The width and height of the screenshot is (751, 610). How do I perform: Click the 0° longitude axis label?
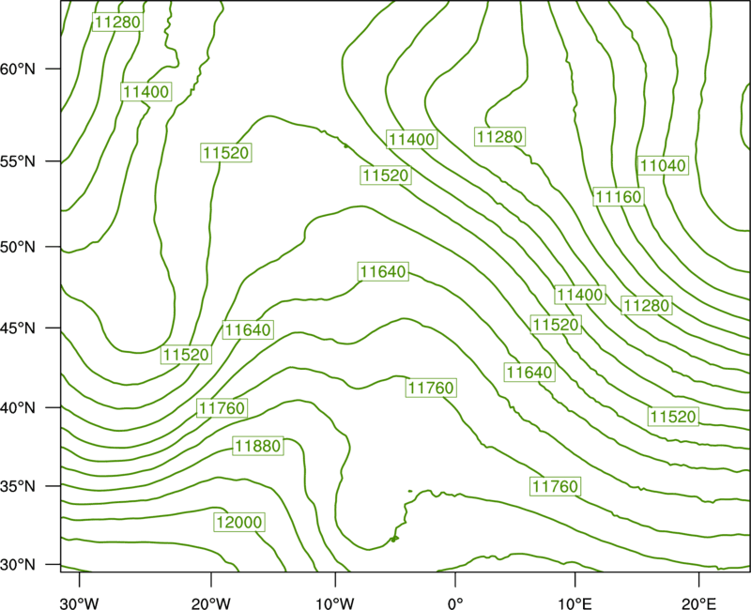(455, 603)
